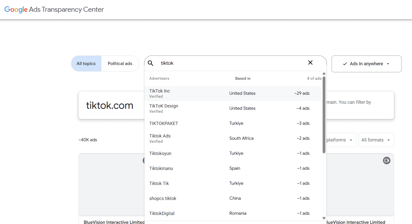Select the TikTok Inc advertiser row
412x224 pixels.
(x=233, y=93)
